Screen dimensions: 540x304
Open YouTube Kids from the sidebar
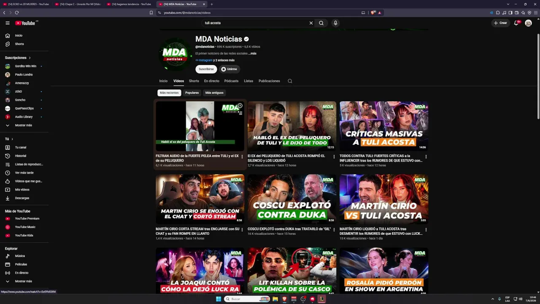tap(24, 235)
